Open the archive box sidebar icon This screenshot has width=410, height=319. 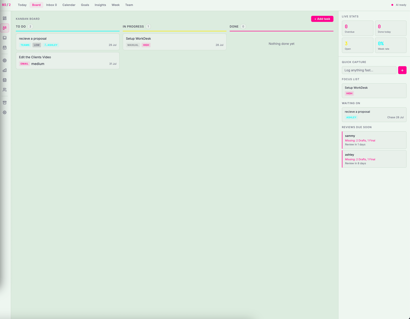[5, 103]
